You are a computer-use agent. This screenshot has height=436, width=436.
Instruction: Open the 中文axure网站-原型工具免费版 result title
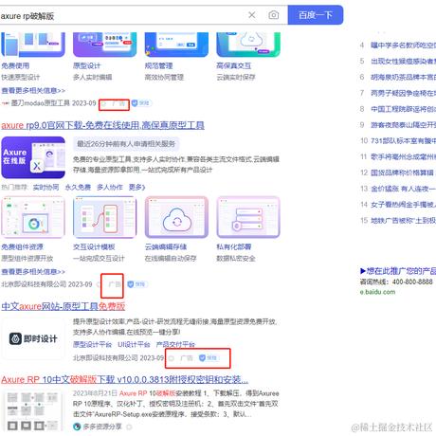[x=64, y=306]
